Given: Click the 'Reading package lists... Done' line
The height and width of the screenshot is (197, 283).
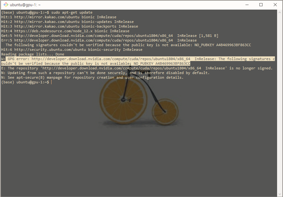Looking at the screenshot, I should [33, 54].
